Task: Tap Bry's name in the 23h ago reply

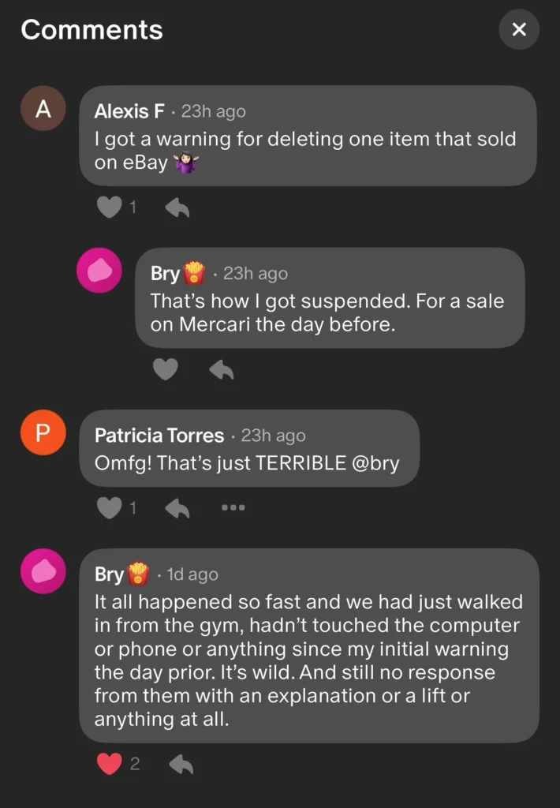Action: click(165, 274)
